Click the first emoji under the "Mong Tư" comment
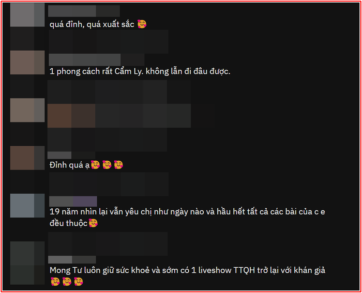This screenshot has height=293, width=362. [55, 282]
